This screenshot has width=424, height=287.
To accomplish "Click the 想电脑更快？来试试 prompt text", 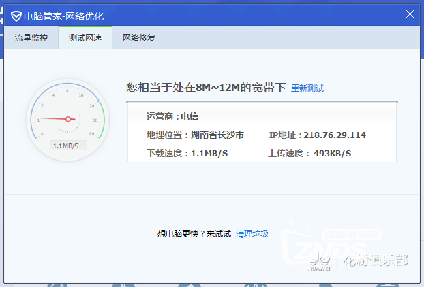I will click(194, 234).
